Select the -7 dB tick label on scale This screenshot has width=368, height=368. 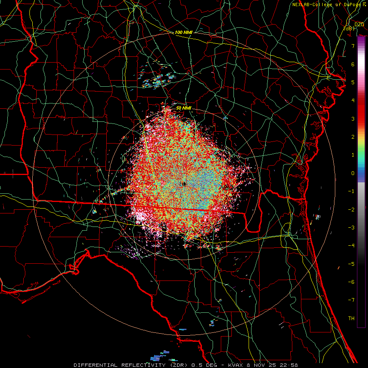click(351, 300)
